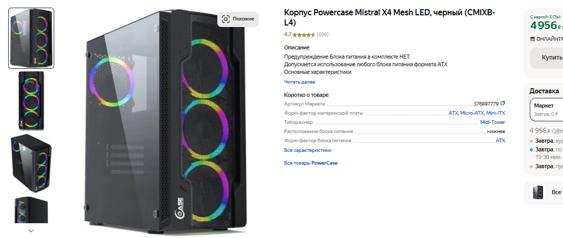Open the ATX, Micro-ATX, Mini-ITX link
The width and height of the screenshot is (563, 238).
click(x=477, y=113)
